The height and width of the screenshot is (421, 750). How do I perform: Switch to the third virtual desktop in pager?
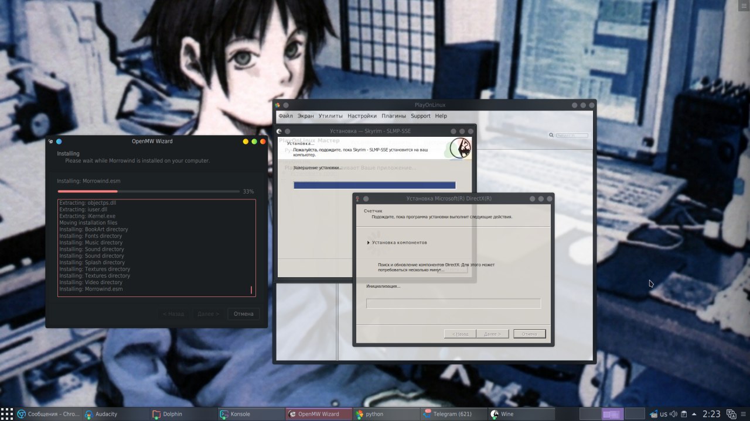pos(635,414)
